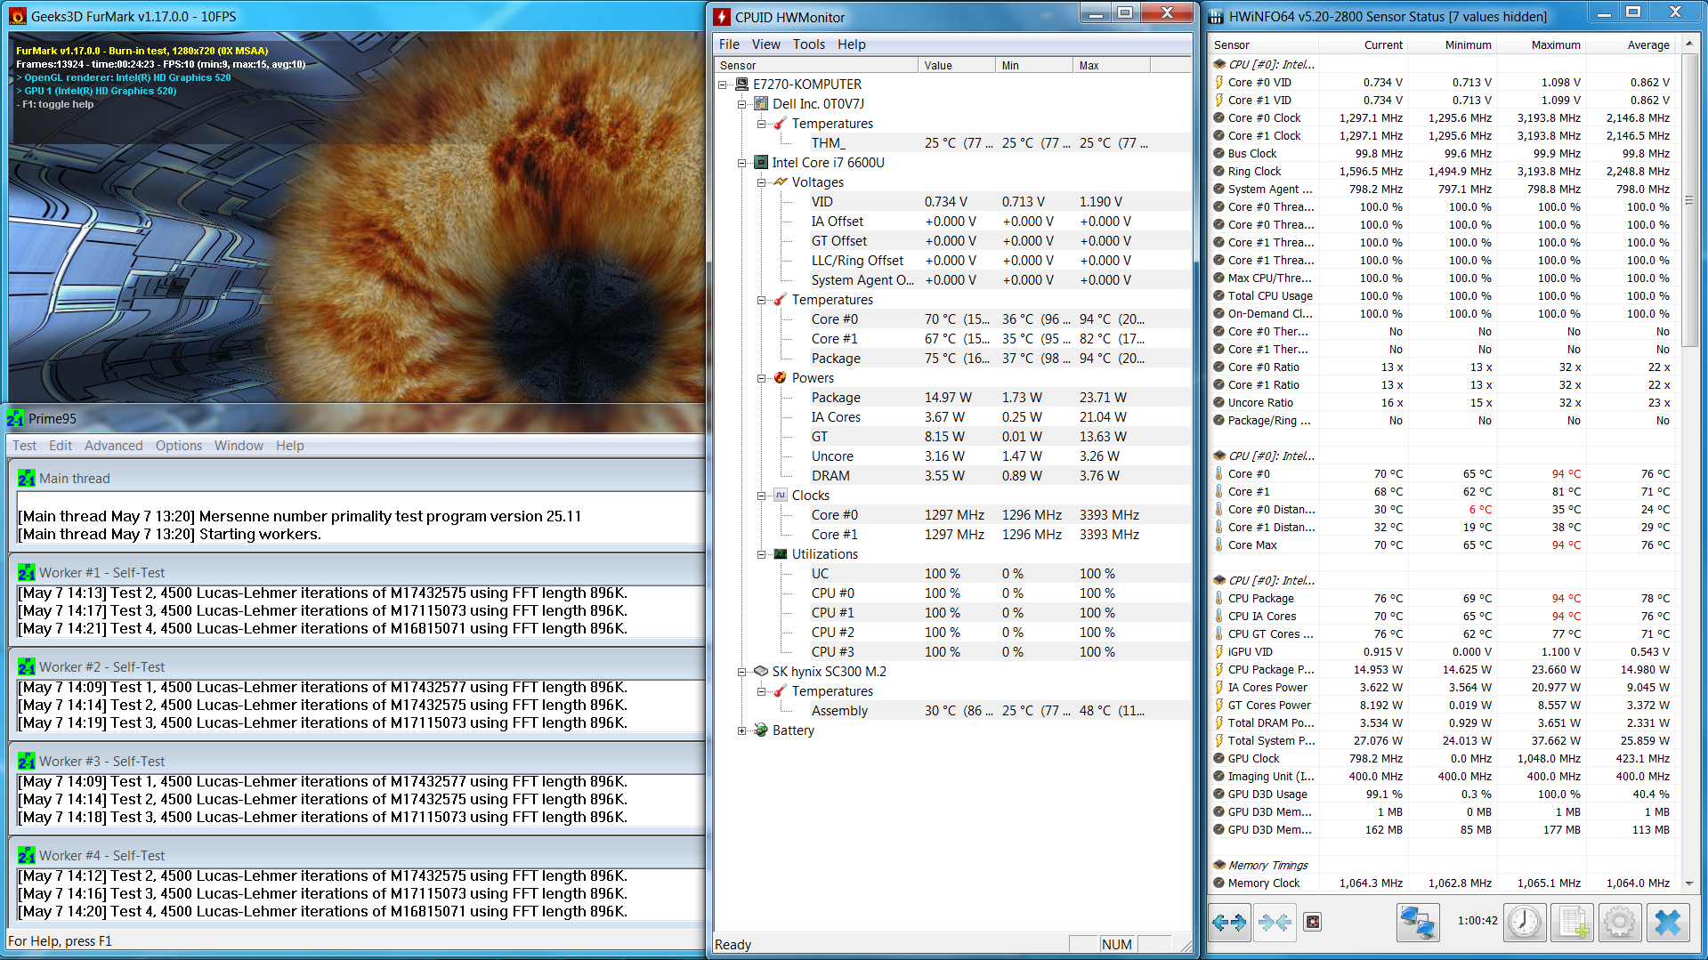1708x960 pixels.
Task: Click the Main thread window icon
Action: click(x=27, y=478)
